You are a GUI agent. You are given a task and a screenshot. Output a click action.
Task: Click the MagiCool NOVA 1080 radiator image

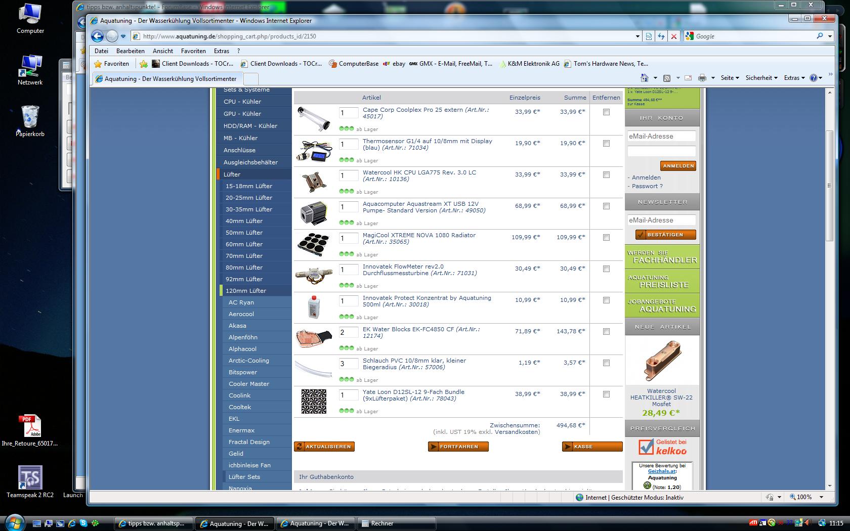tap(314, 244)
